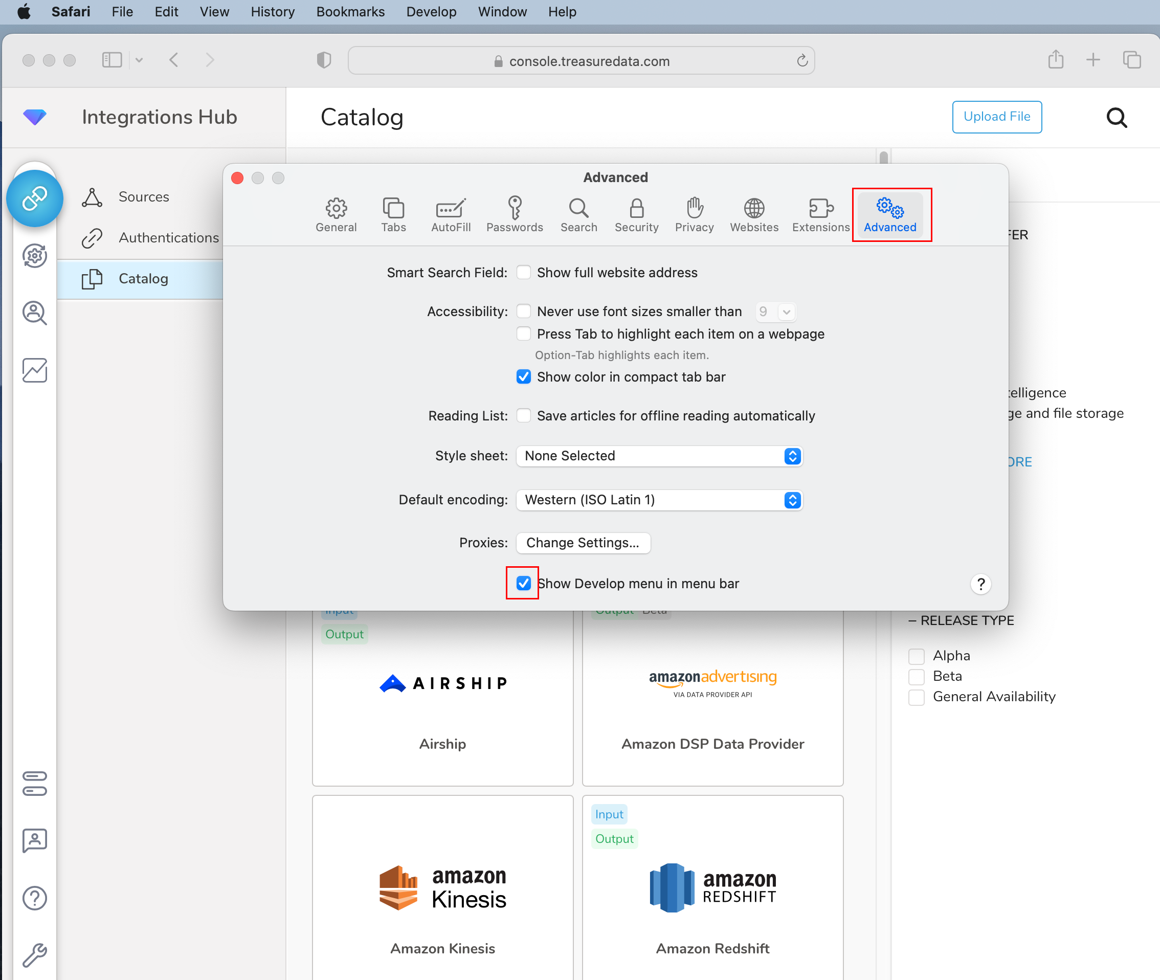Open the Passwords preferences pane icon
The width and height of the screenshot is (1160, 980).
pos(515,214)
